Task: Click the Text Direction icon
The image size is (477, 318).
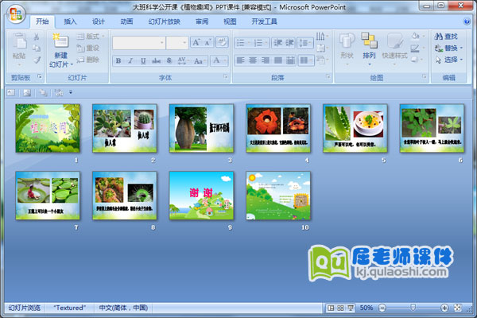Action: coord(320,37)
